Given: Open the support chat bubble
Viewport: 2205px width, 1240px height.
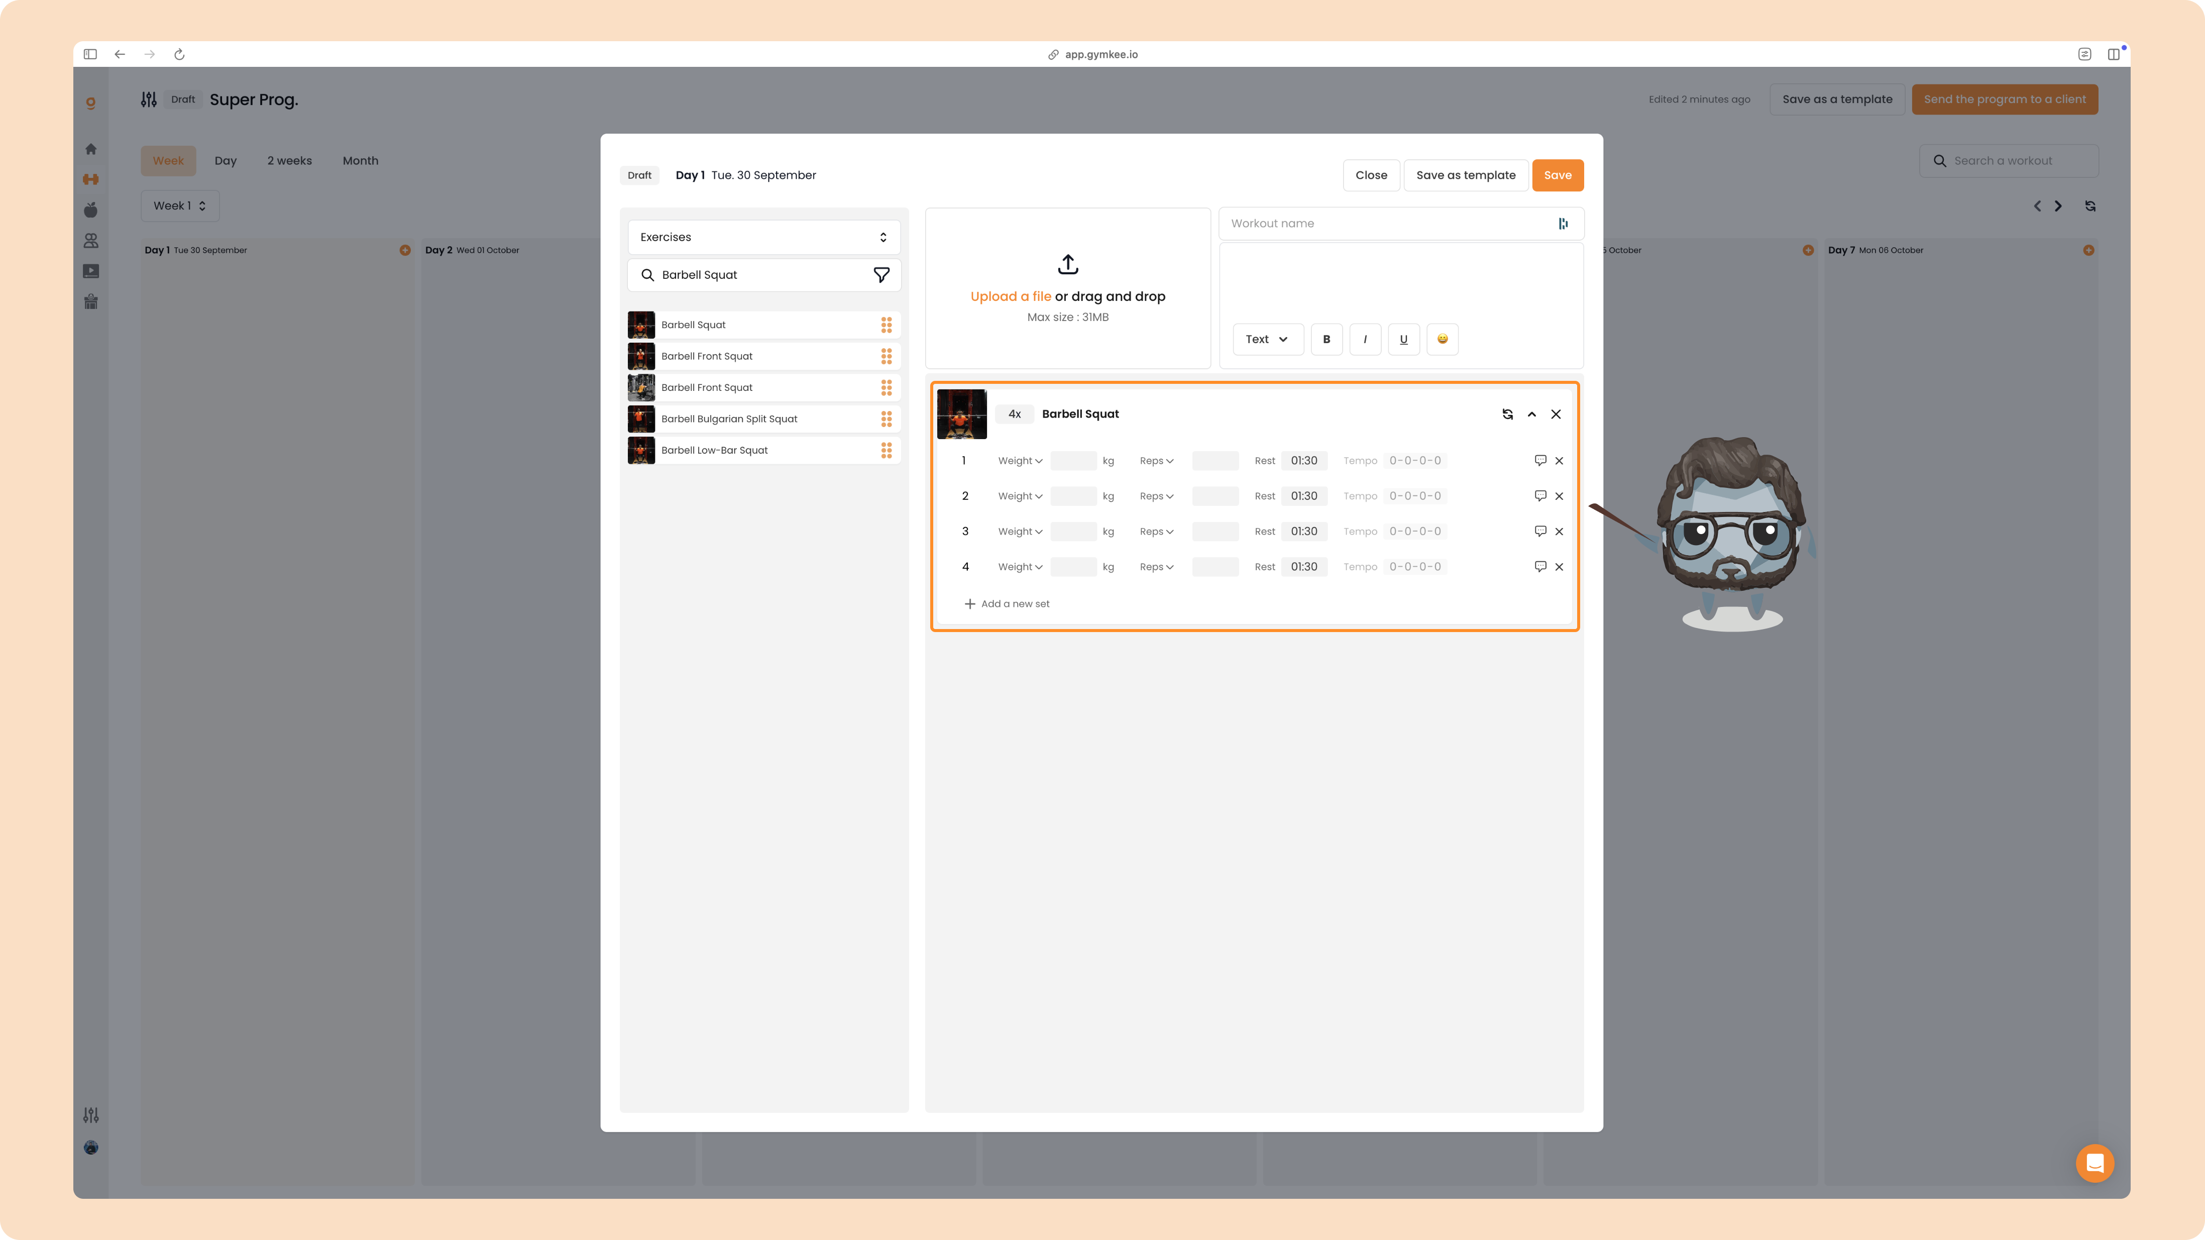Looking at the screenshot, I should click(x=2094, y=1163).
